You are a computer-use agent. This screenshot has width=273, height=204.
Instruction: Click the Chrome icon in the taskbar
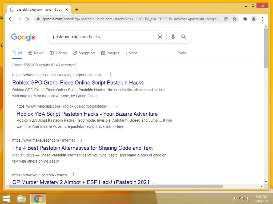coord(38,199)
